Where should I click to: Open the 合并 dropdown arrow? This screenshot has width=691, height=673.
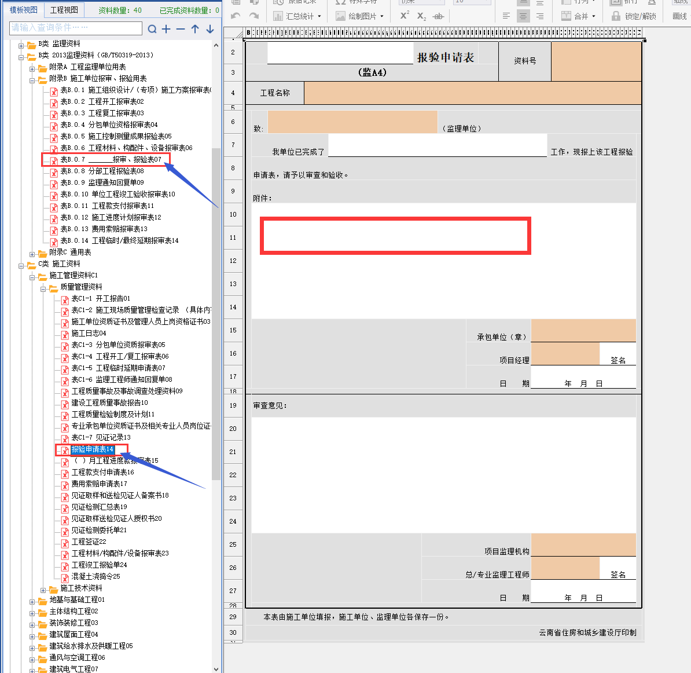click(x=594, y=17)
